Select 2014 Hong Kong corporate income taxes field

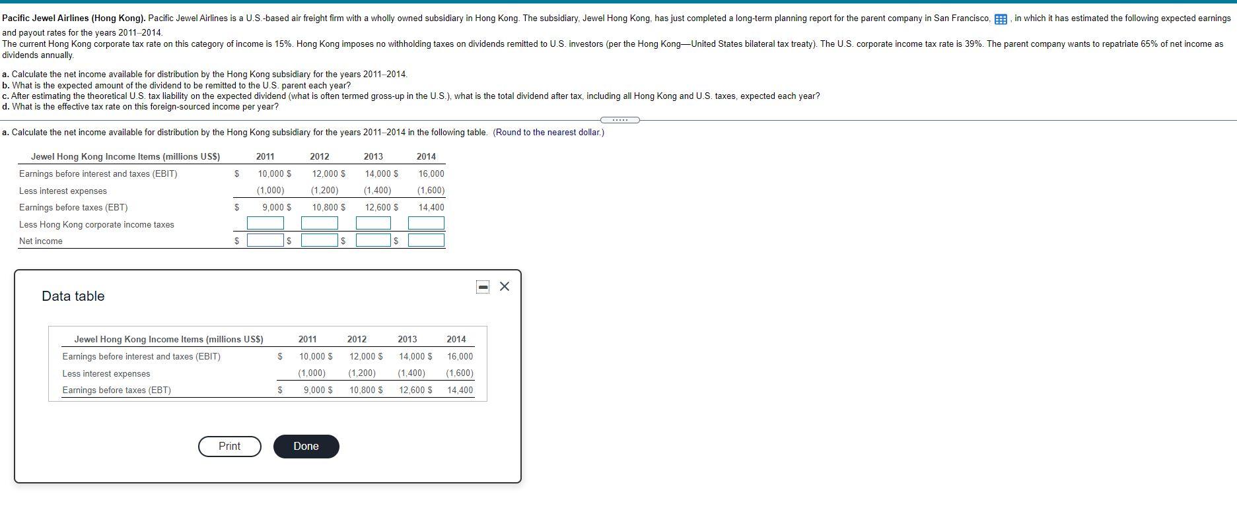coord(426,224)
